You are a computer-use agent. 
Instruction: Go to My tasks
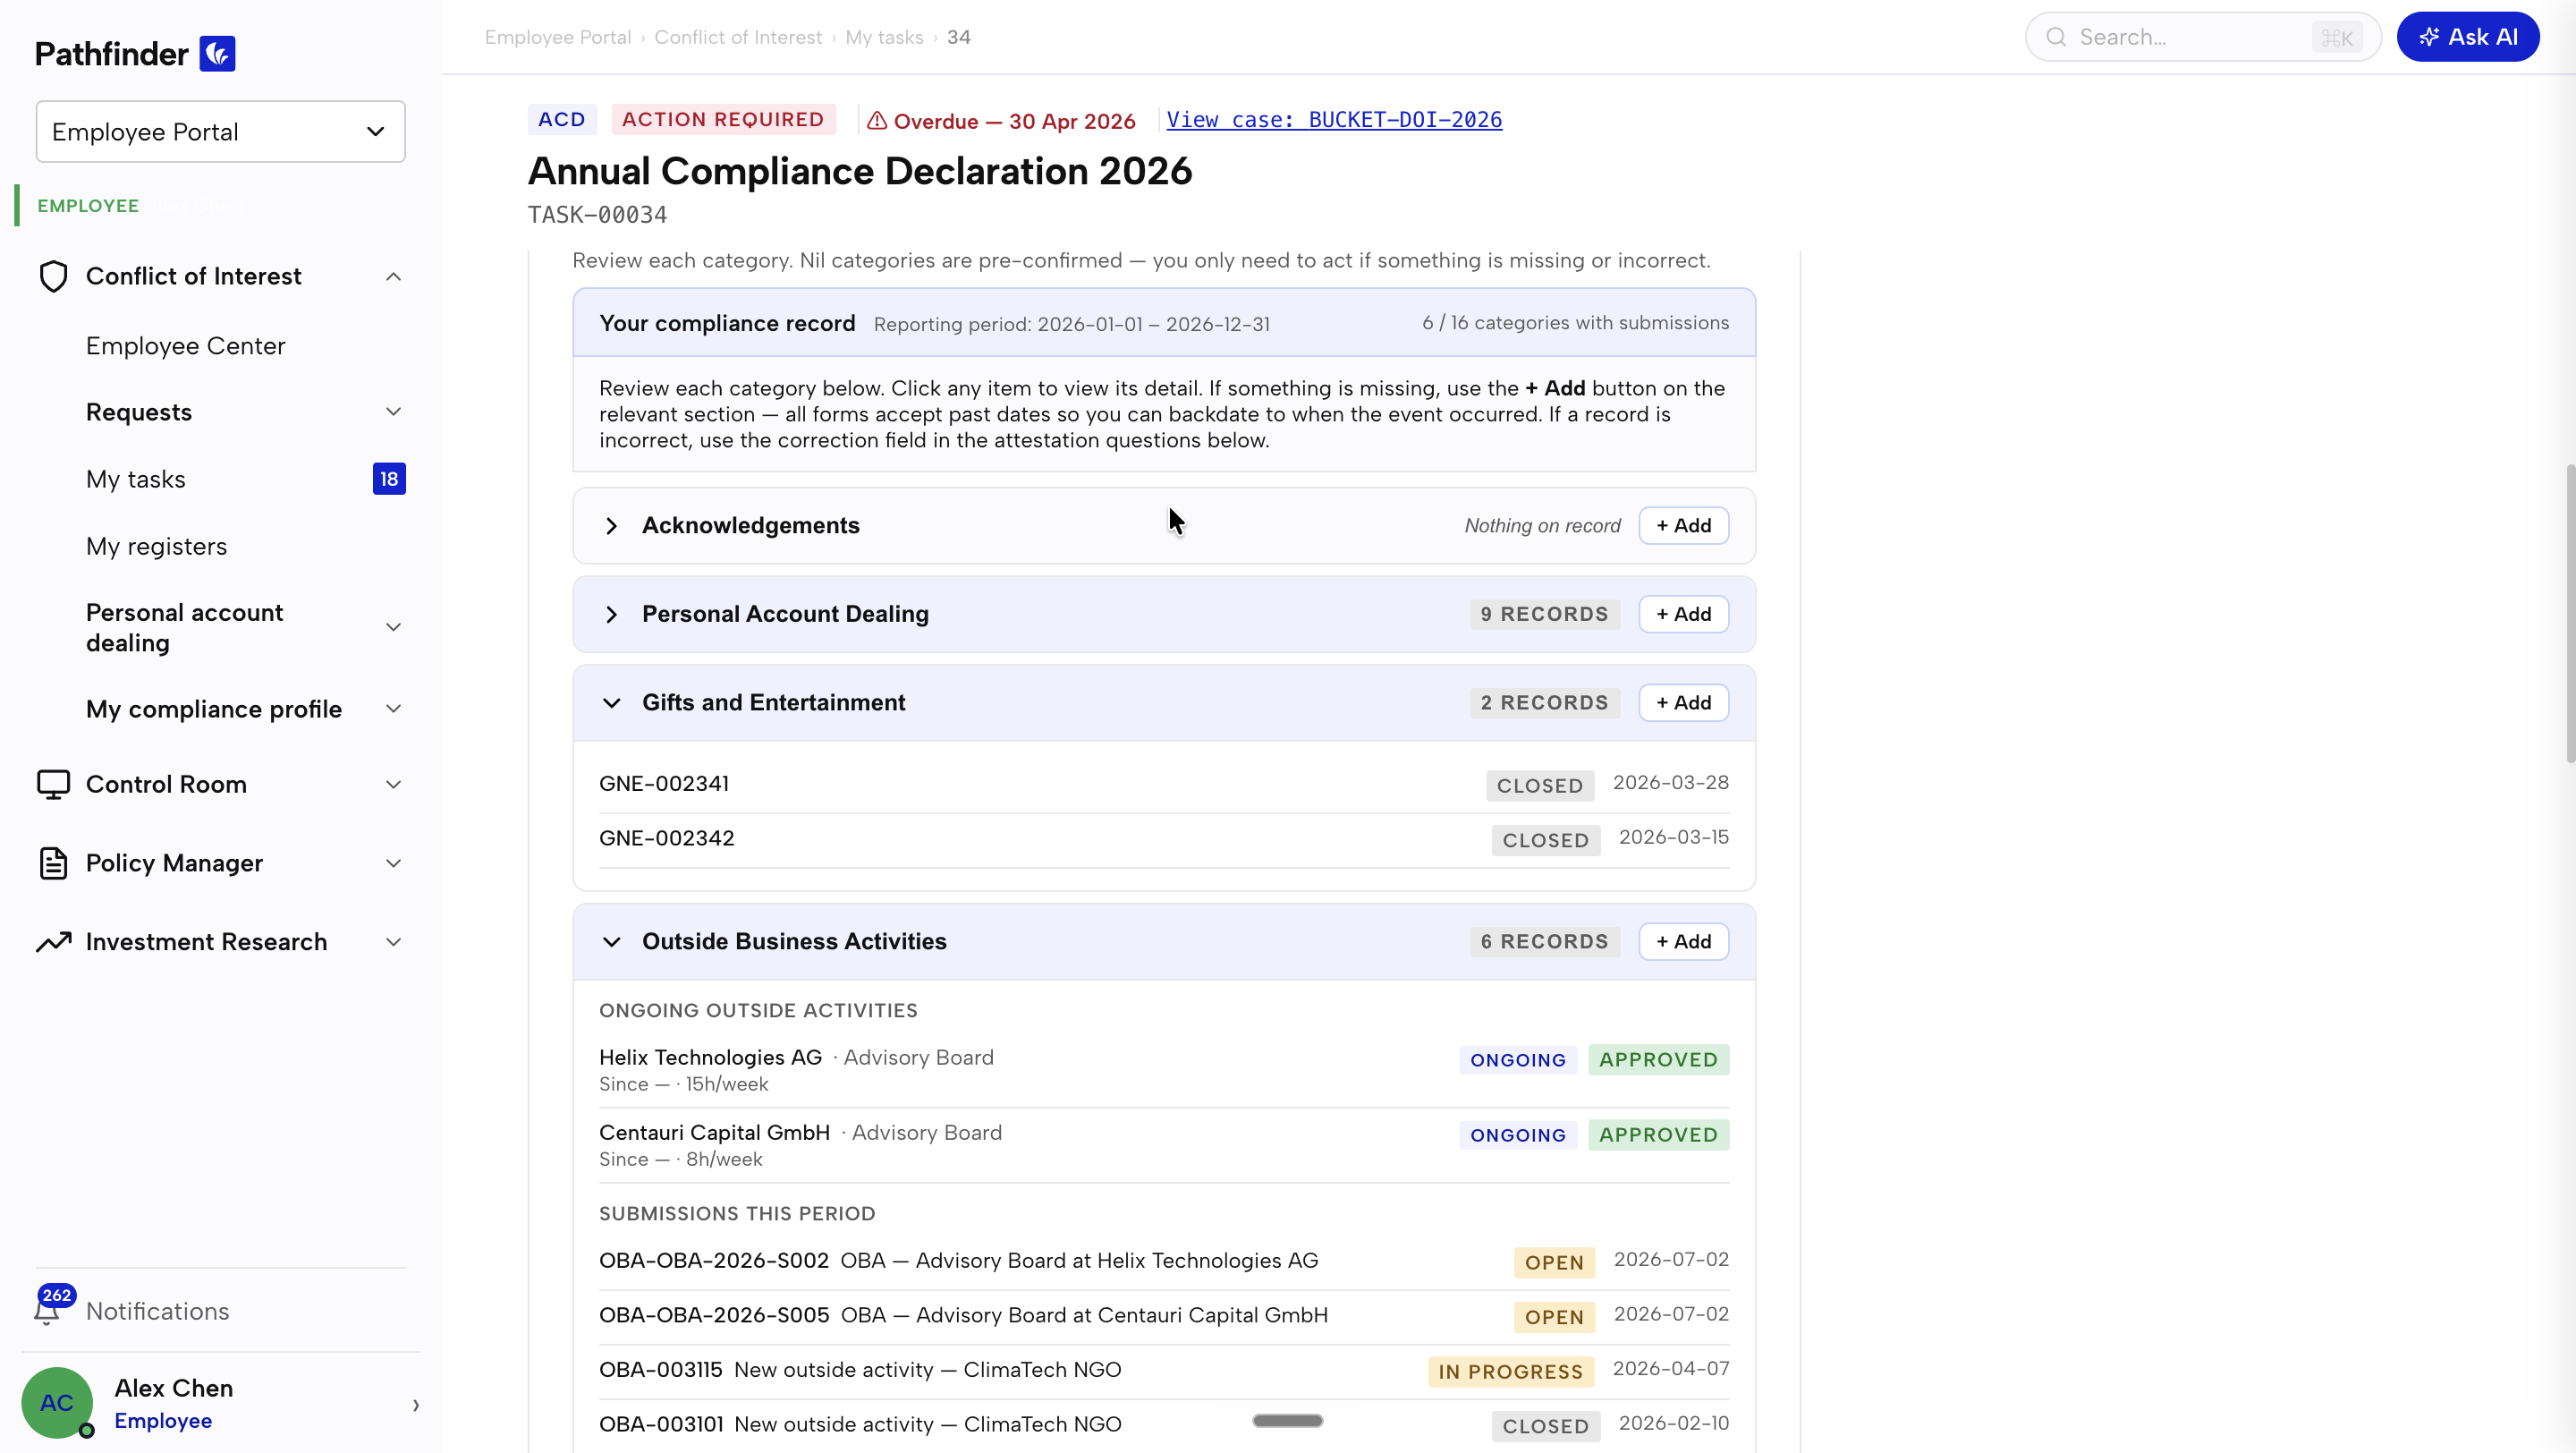coord(136,479)
